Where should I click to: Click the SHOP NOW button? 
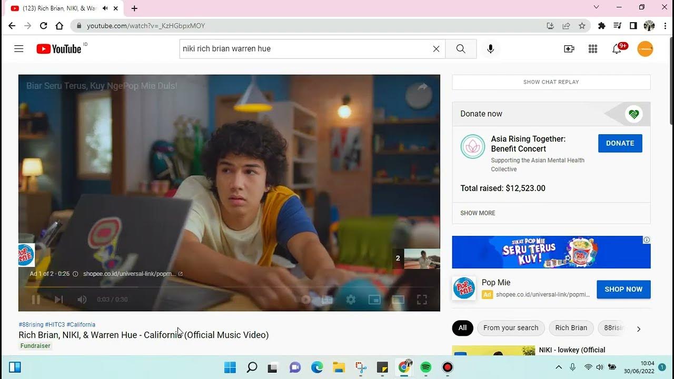[x=623, y=289]
